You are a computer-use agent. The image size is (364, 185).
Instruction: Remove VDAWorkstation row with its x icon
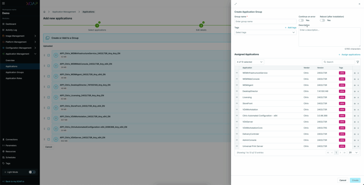click(x=358, y=110)
